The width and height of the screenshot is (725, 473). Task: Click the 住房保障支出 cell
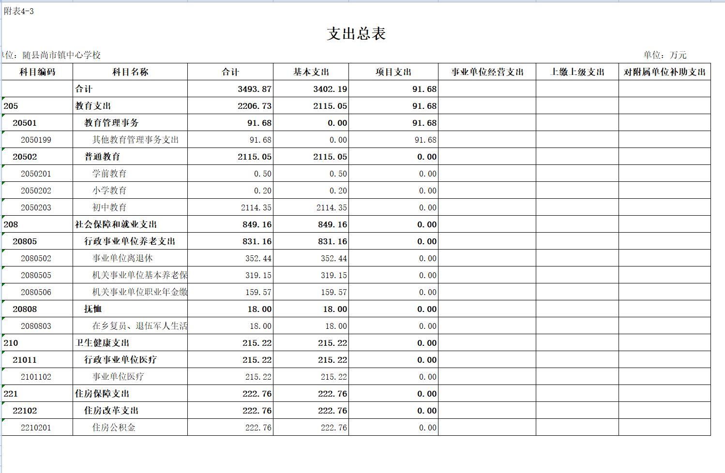pos(130,394)
